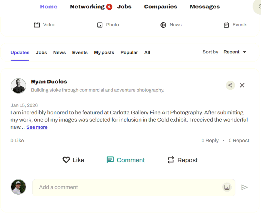Like the post with heart button
This screenshot has width=261, height=215.
73,160
